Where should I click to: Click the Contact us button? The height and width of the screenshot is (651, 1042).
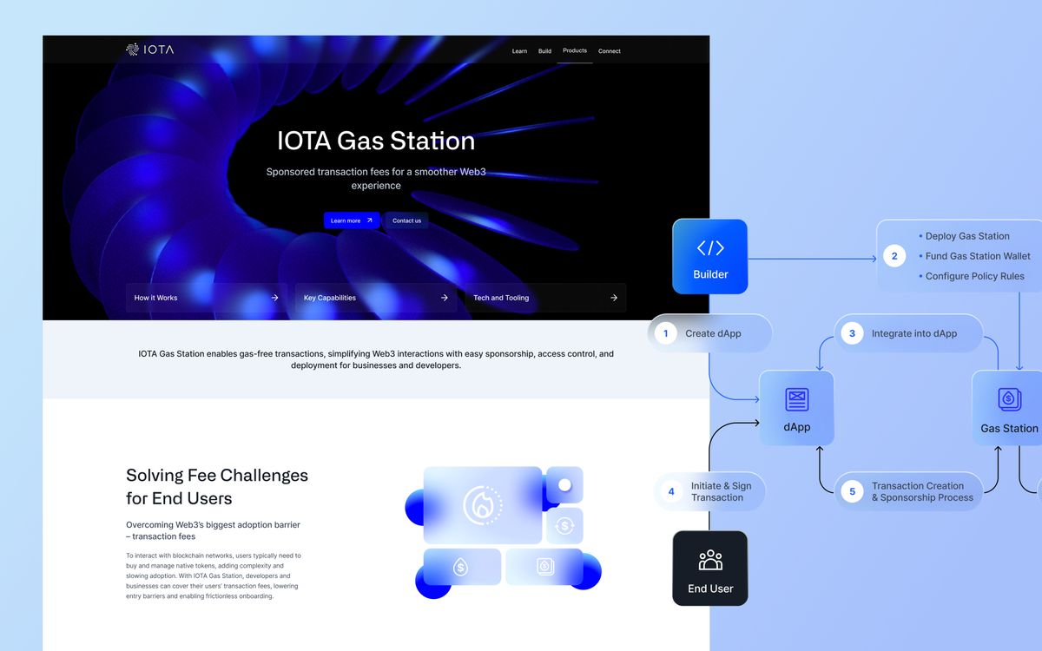[406, 220]
